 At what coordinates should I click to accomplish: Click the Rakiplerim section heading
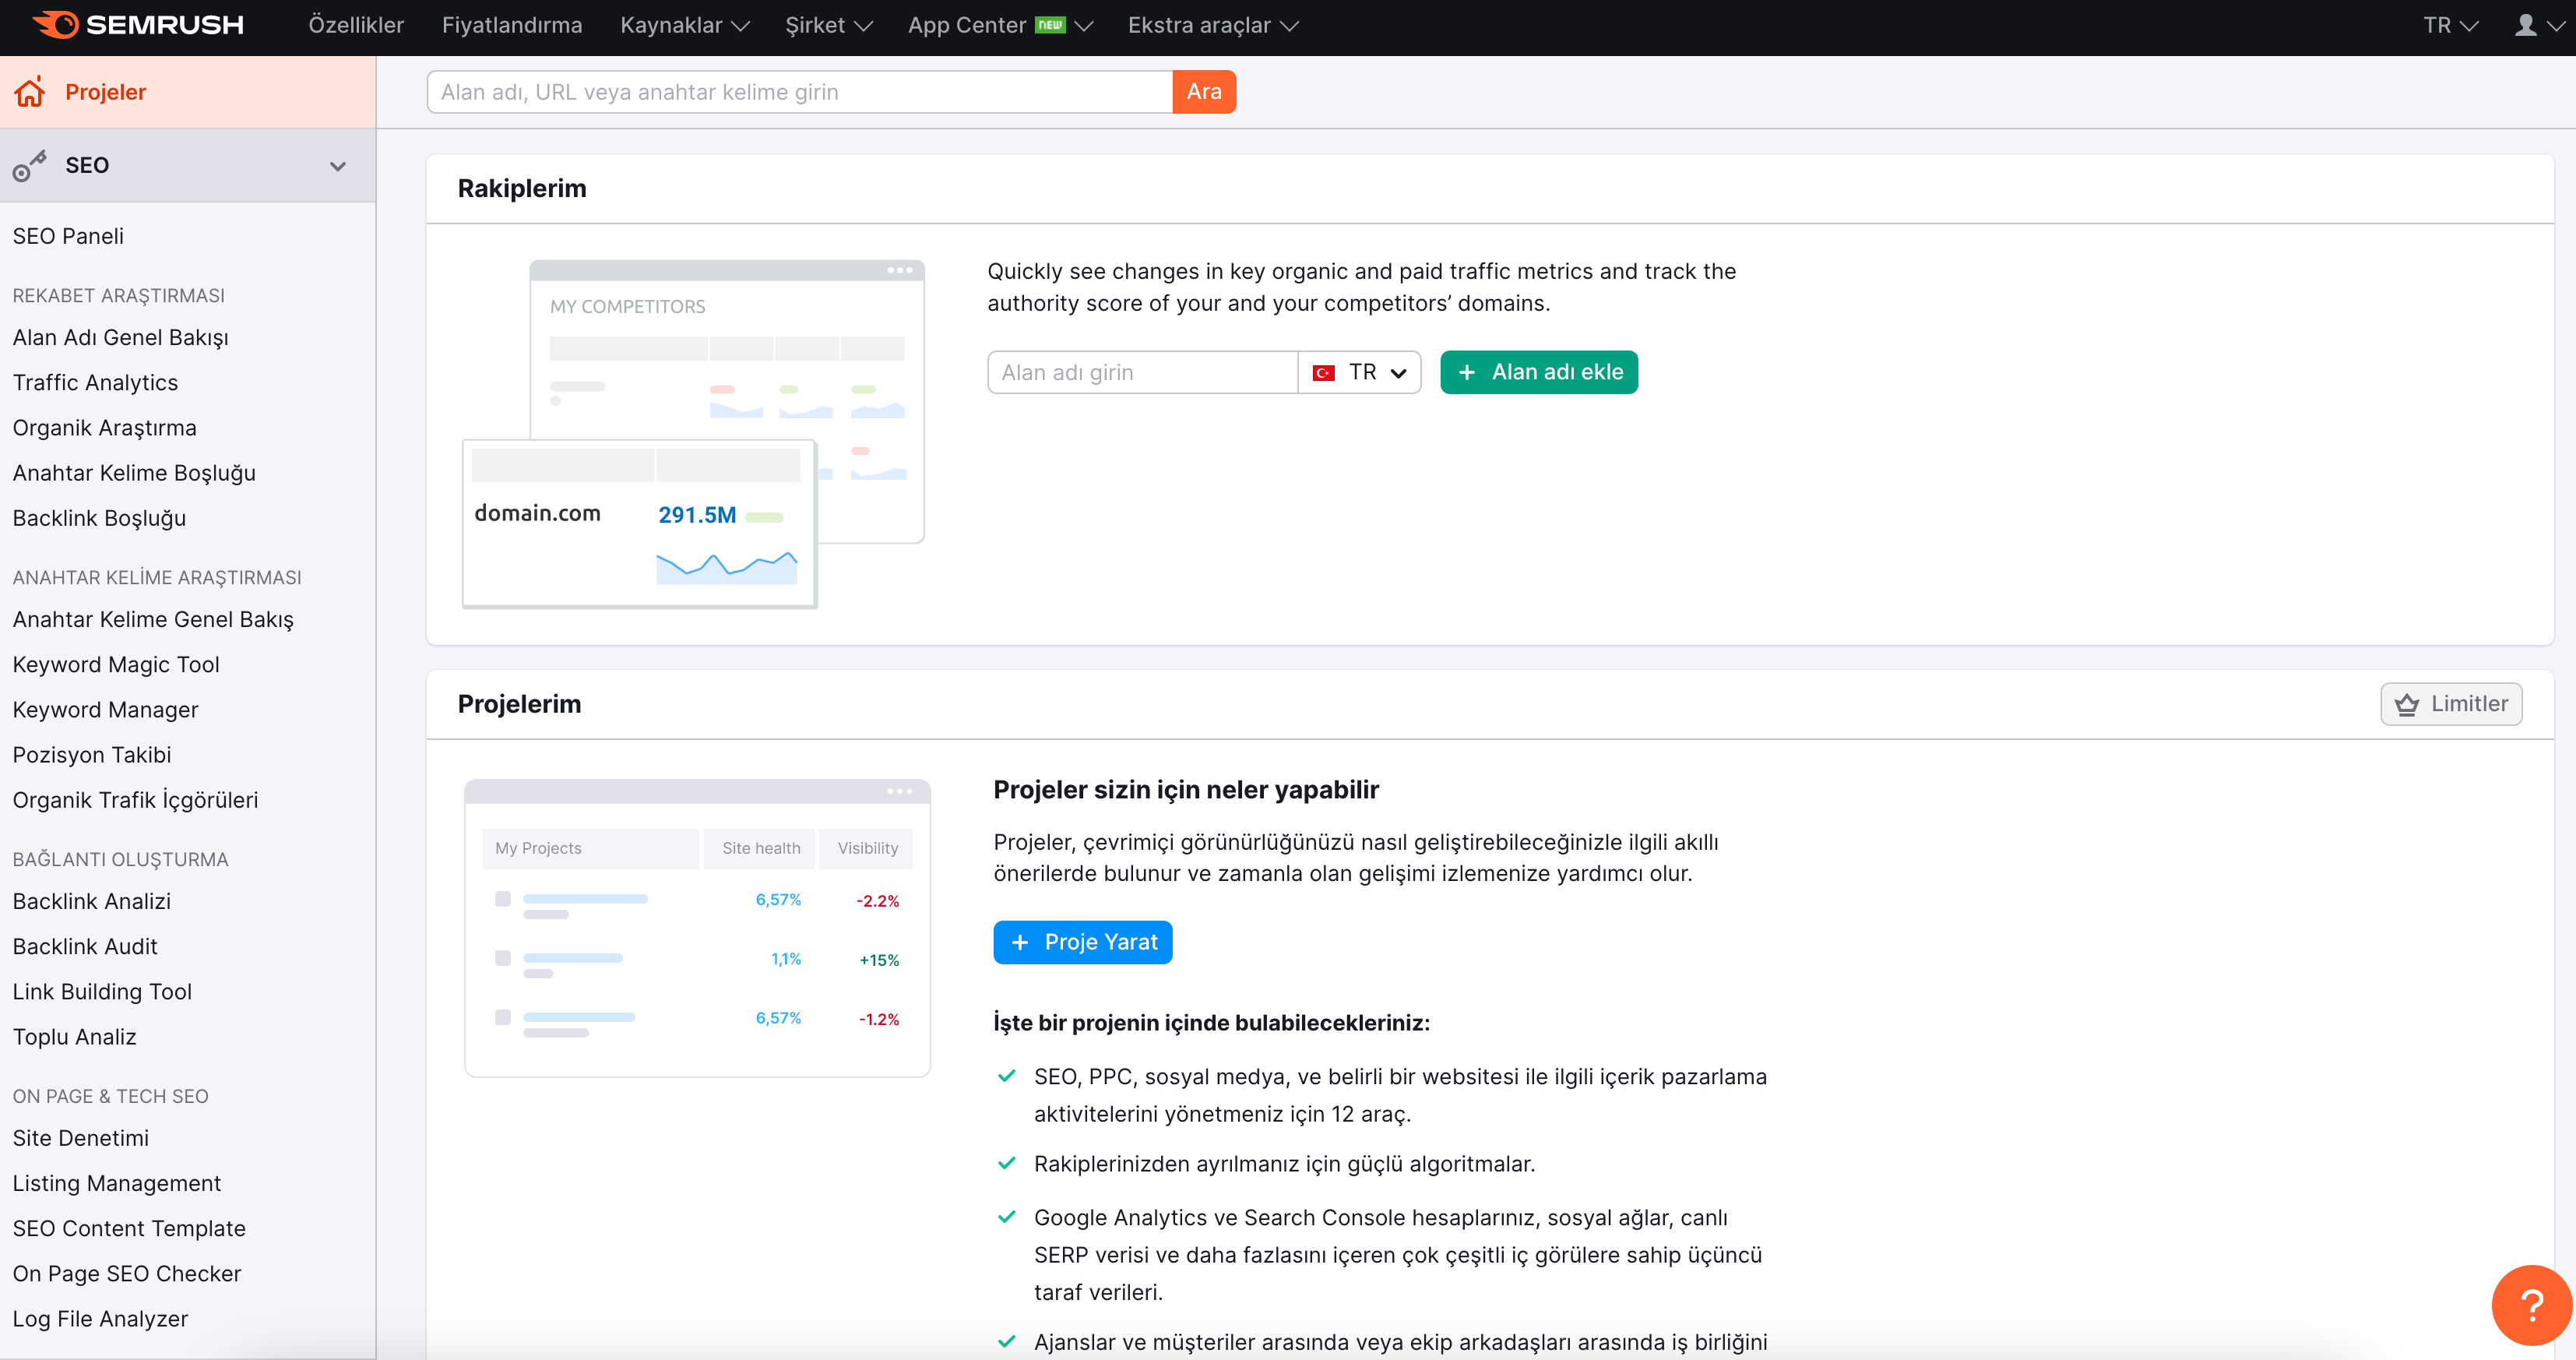tap(522, 188)
